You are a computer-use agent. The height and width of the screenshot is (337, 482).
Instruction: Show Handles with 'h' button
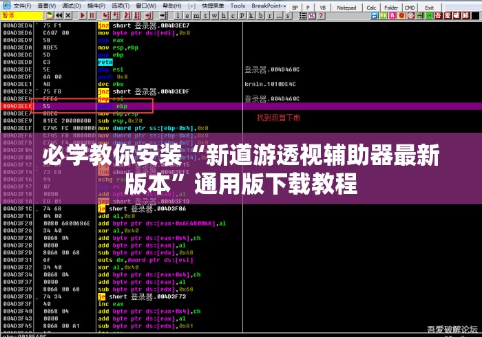click(224, 16)
